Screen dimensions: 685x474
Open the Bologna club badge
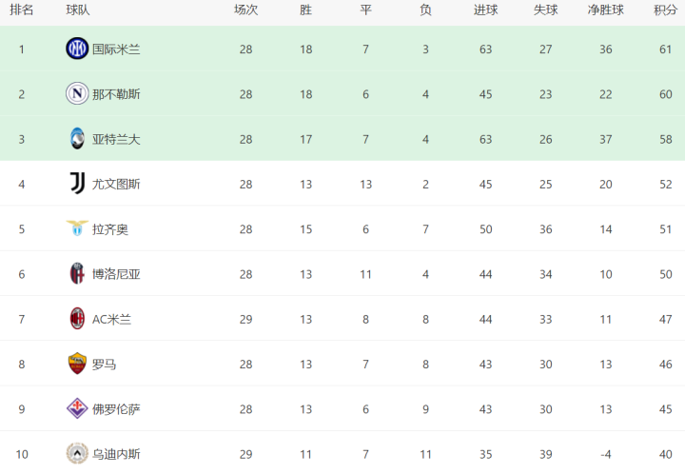coord(77,273)
